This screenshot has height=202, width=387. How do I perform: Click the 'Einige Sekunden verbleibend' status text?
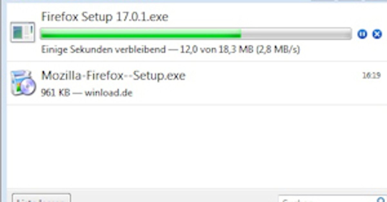point(104,50)
